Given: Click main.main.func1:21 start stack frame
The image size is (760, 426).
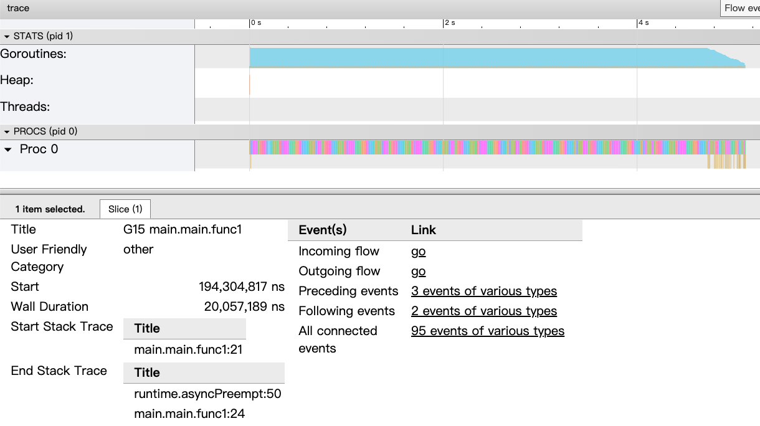Looking at the screenshot, I should pyautogui.click(x=188, y=349).
